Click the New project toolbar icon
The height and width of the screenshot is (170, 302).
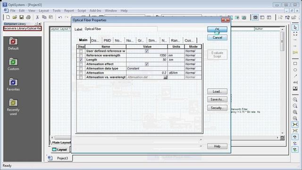tap(8, 17)
